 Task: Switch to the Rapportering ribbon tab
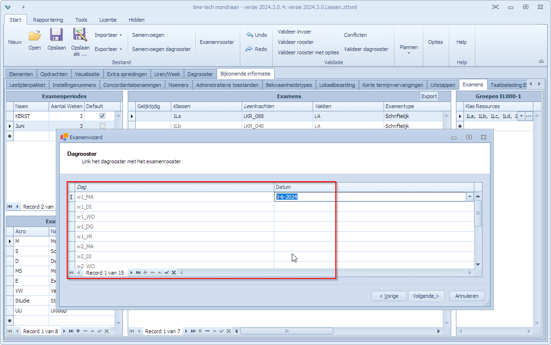tap(48, 20)
